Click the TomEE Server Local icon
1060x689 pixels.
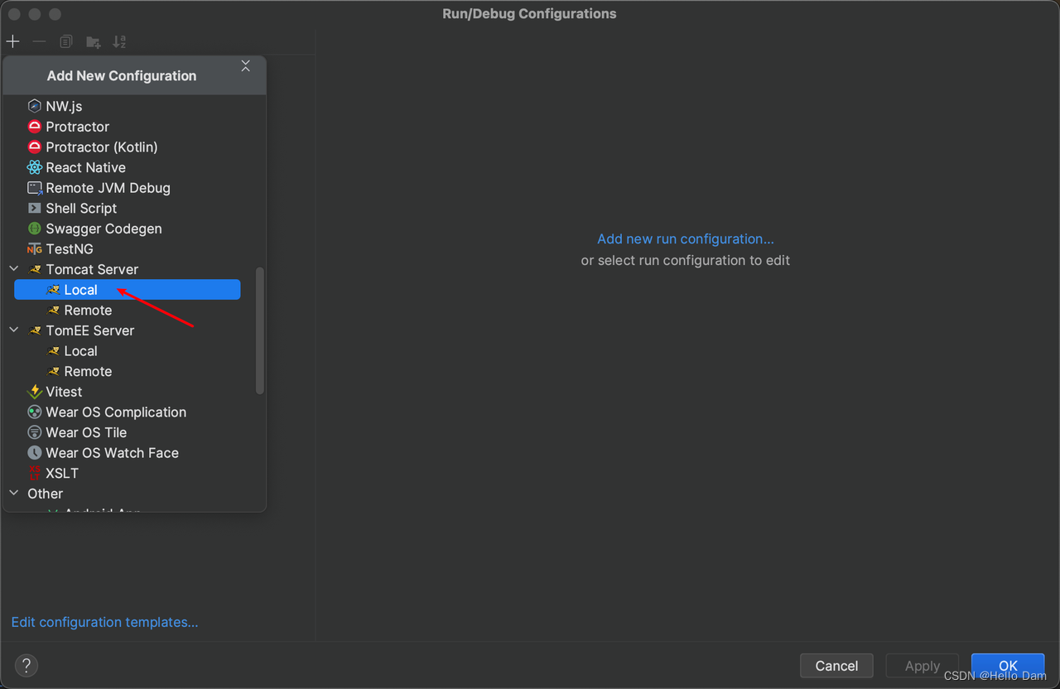[x=53, y=351]
